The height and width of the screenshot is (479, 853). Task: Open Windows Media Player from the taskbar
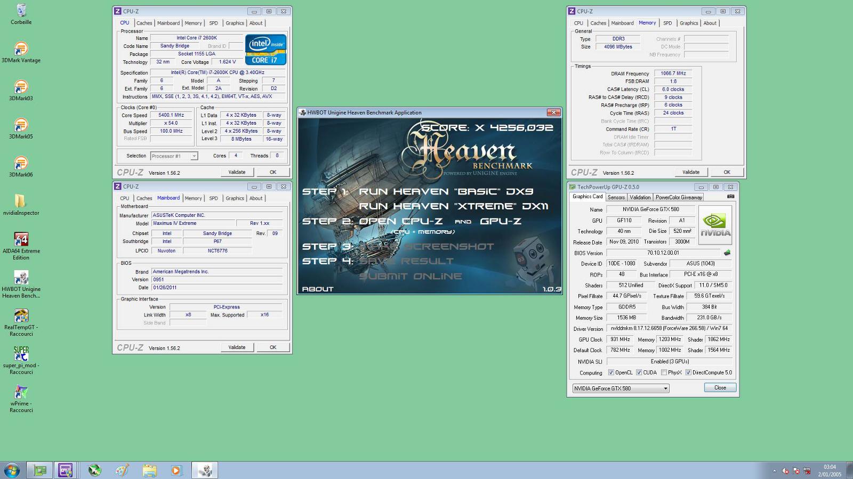pos(176,470)
